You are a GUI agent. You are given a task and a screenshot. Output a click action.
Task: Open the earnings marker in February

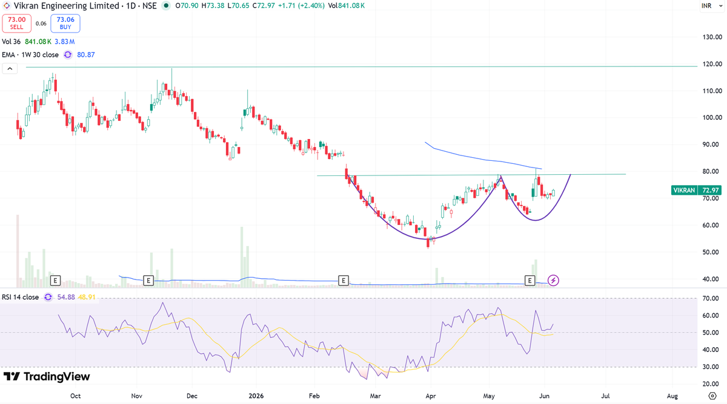pyautogui.click(x=344, y=280)
